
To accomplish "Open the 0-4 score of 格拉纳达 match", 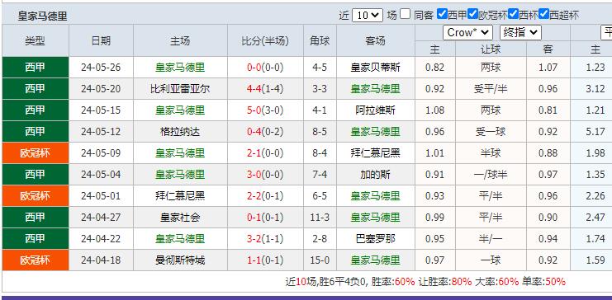I will point(254,132).
